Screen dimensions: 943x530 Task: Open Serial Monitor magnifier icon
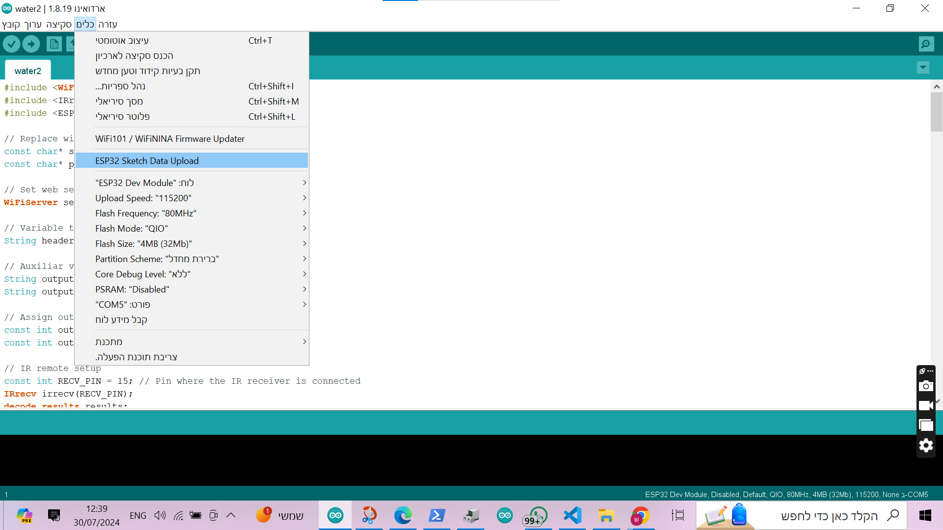point(926,44)
